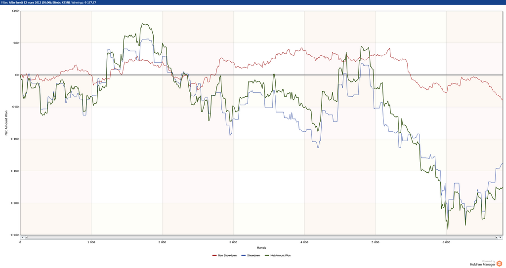506x268 pixels.
Task: Click the vertical "Net Amount Won" y-axis title
Action: 6,123
